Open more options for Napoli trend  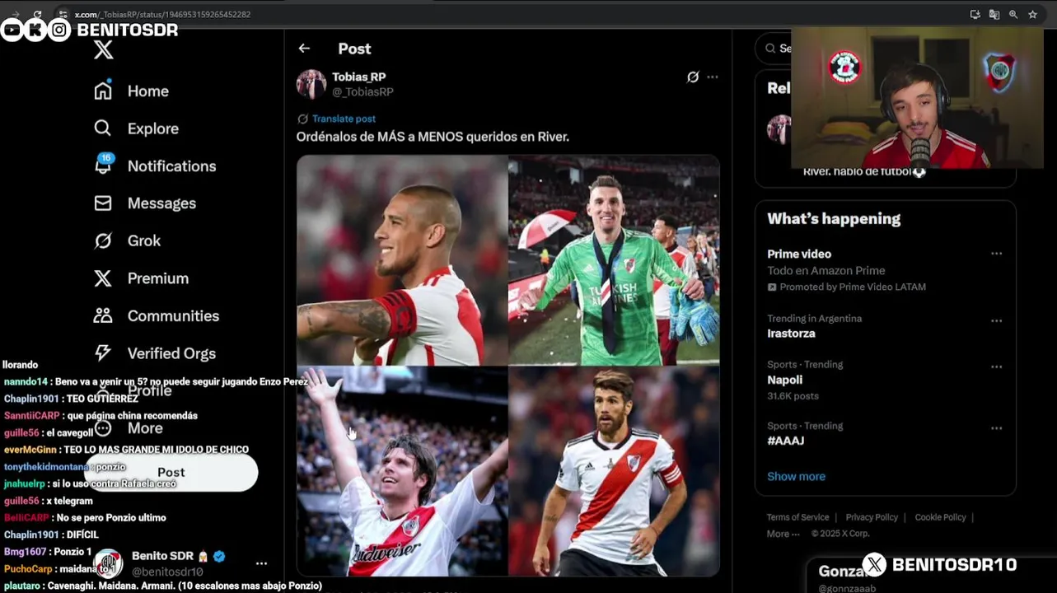(996, 367)
